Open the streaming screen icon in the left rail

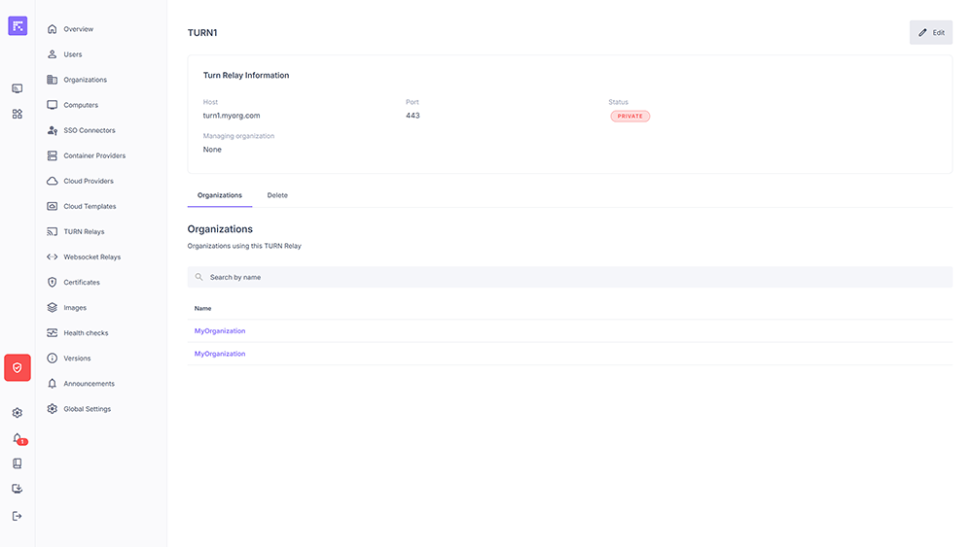click(18, 88)
